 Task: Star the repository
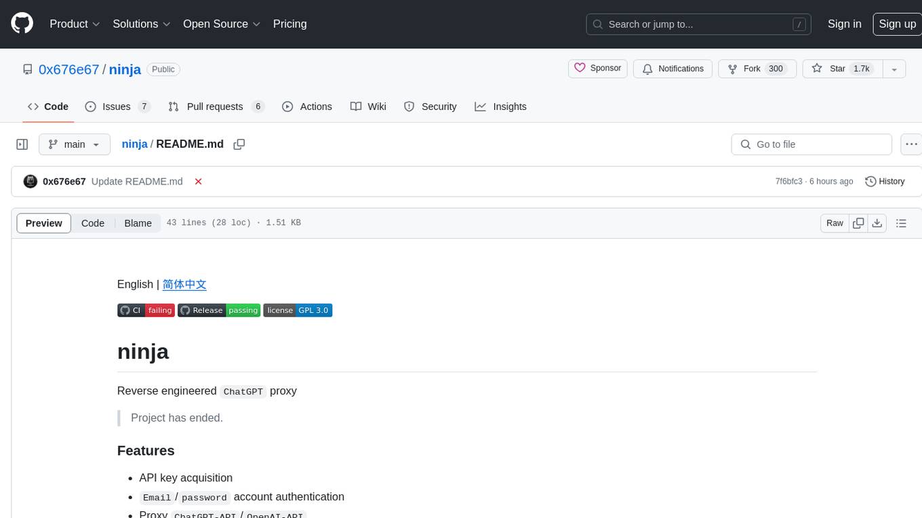(842, 68)
